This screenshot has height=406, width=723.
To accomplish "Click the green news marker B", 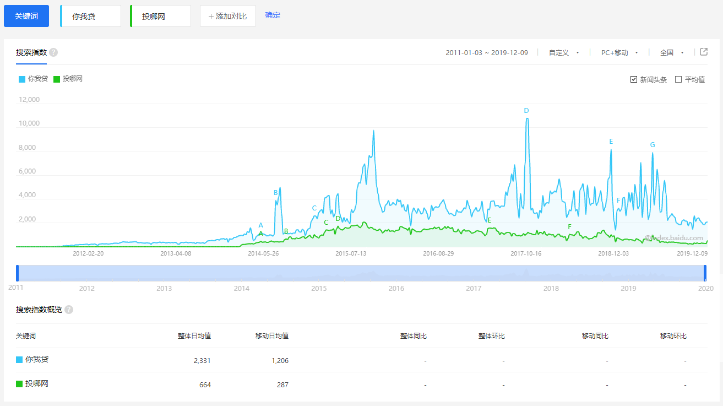I will coord(286,231).
